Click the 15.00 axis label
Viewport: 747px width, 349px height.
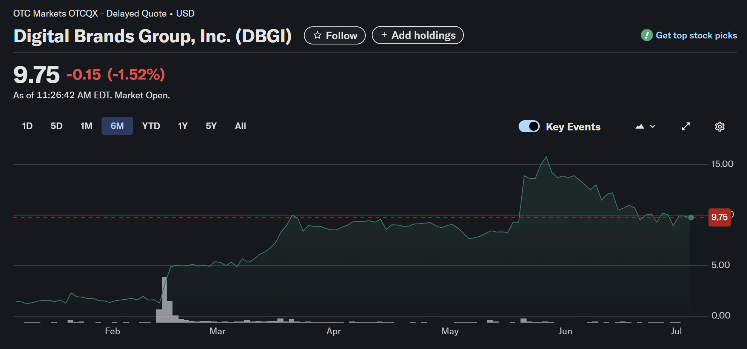tap(722, 164)
